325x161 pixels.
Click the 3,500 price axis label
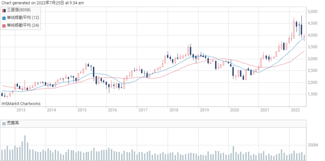coord(313,47)
